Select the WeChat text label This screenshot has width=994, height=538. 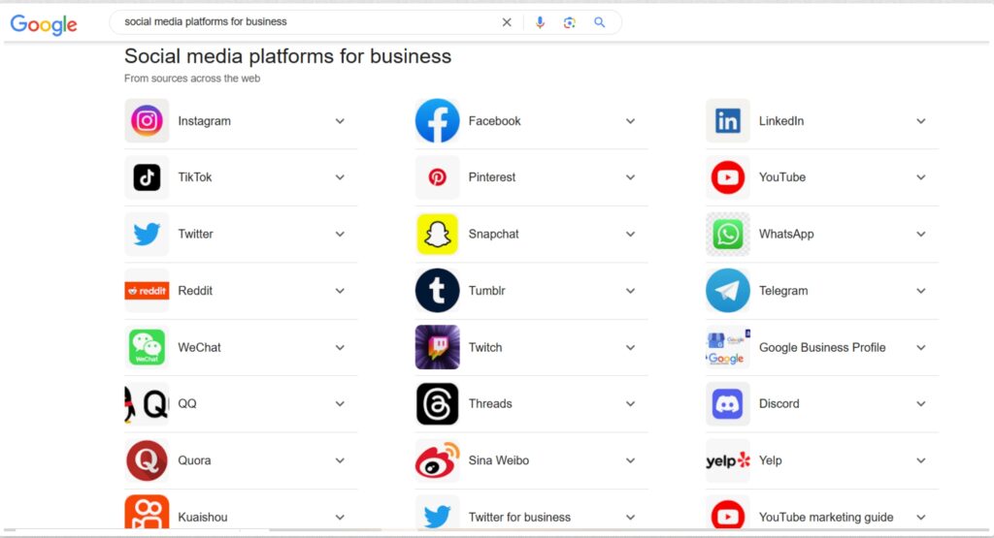(x=199, y=347)
